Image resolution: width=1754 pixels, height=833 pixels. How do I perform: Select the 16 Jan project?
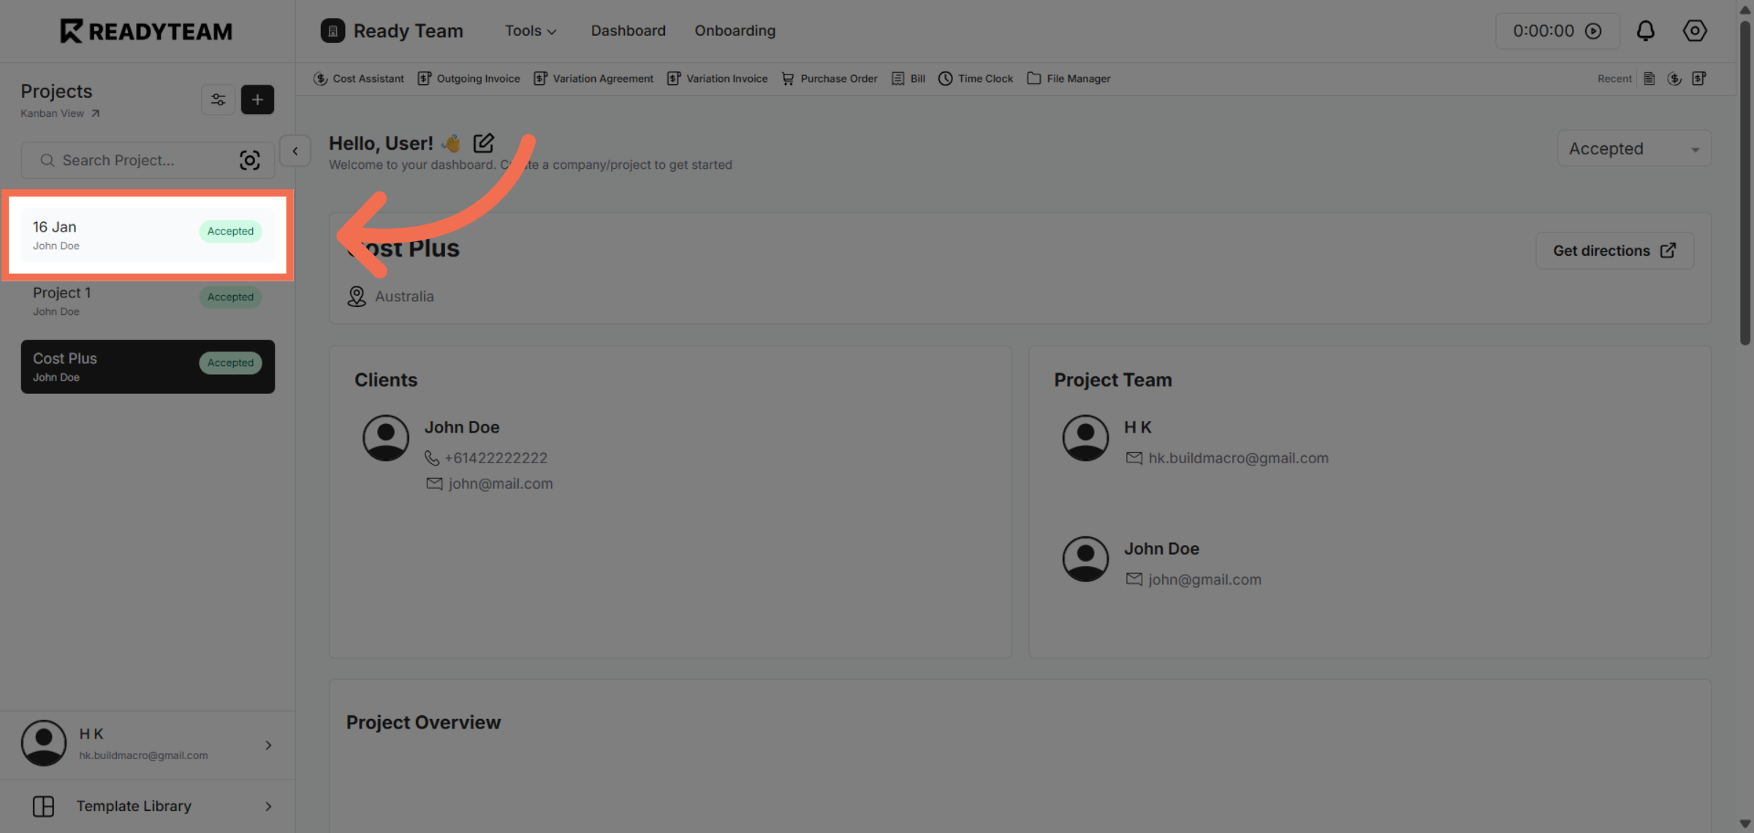pyautogui.click(x=148, y=235)
